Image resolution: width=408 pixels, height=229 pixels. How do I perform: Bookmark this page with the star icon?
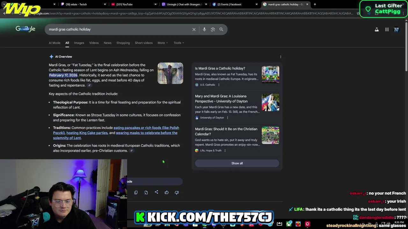(x=358, y=13)
